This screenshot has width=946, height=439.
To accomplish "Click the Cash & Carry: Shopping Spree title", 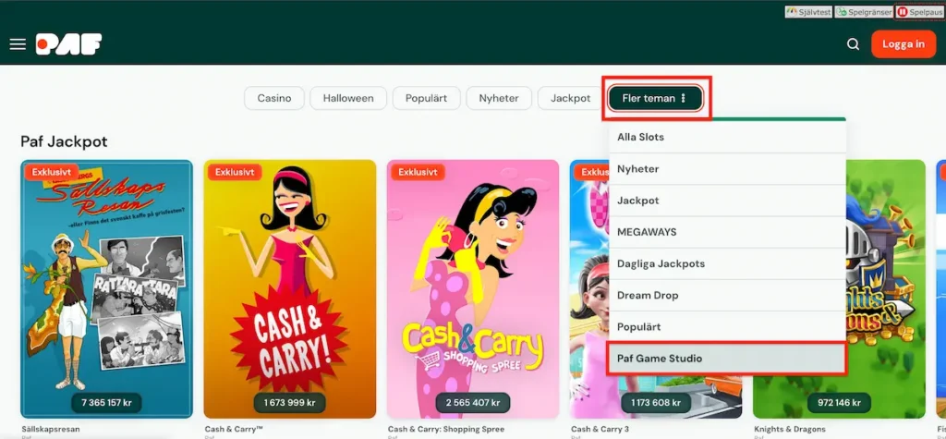I will [446, 430].
